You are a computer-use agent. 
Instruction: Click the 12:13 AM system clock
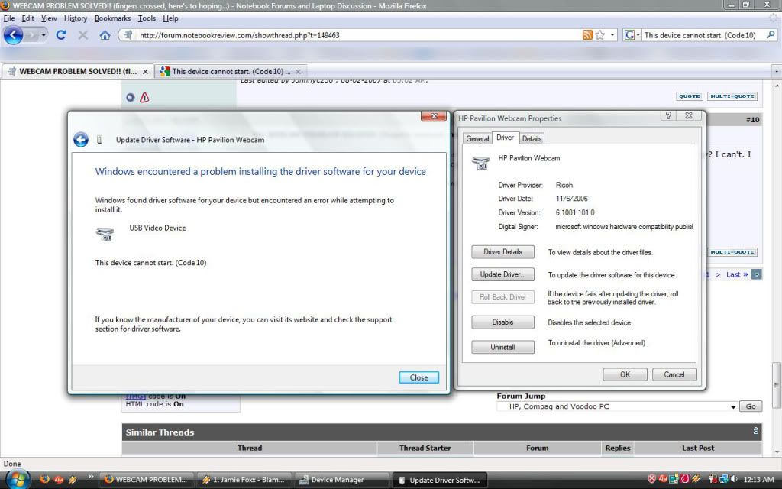click(758, 480)
